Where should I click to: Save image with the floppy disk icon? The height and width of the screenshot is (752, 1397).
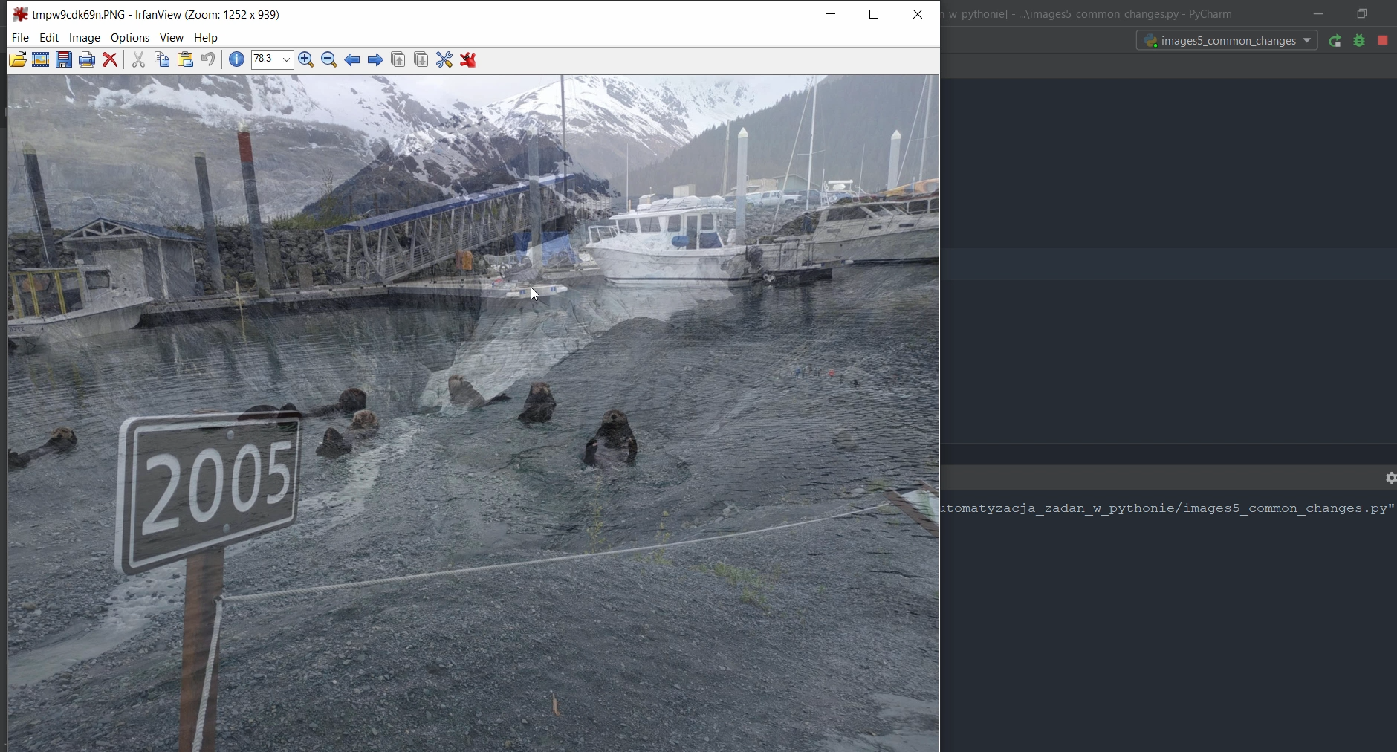point(64,60)
